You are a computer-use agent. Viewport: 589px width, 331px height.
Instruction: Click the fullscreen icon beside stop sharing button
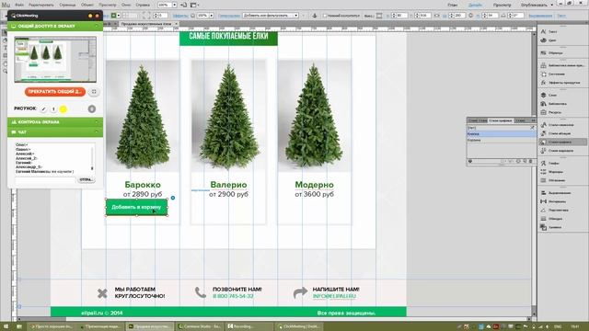coord(94,92)
